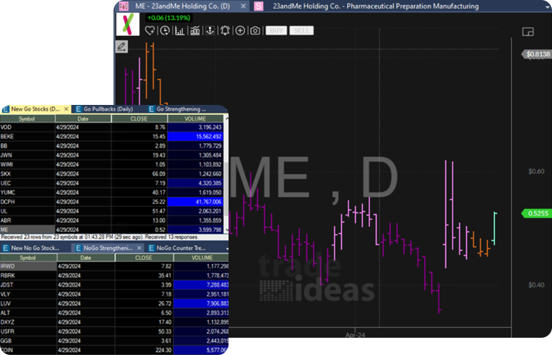Image resolution: width=552 pixels, height=355 pixels.
Task: Click the 23andMe company logo
Action: point(128,24)
